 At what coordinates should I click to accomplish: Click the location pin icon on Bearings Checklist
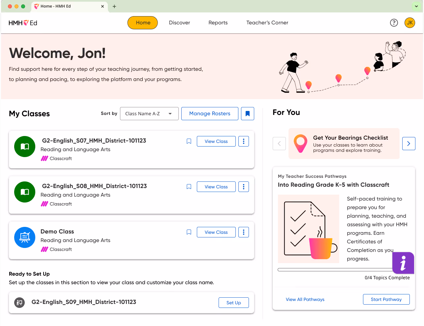coord(300,143)
